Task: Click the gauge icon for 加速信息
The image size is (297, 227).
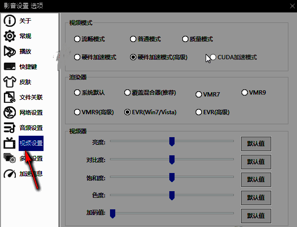Action: click(x=10, y=173)
